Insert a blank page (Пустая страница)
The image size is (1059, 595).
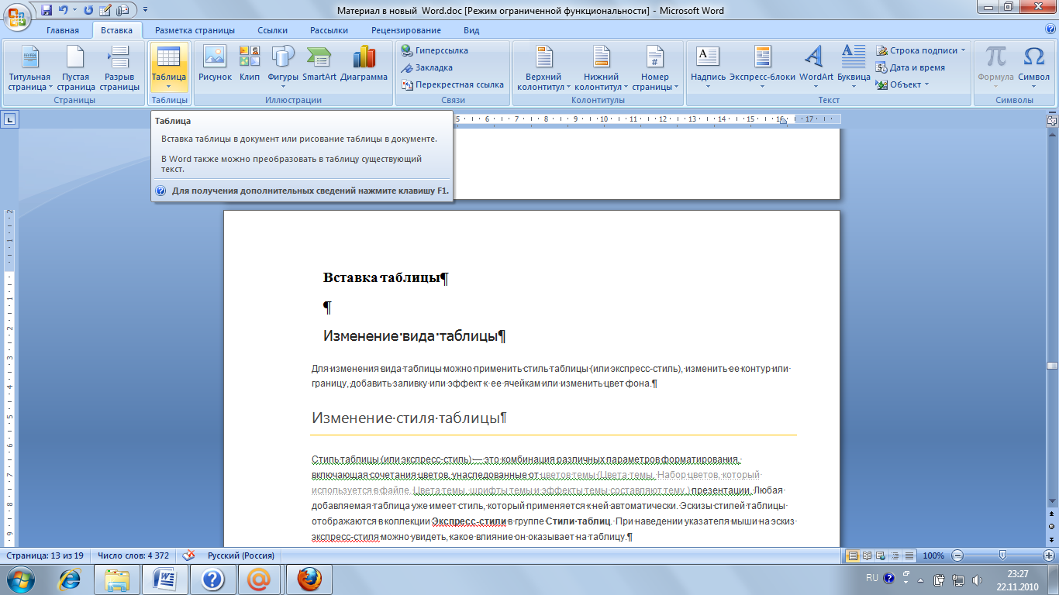coord(76,68)
